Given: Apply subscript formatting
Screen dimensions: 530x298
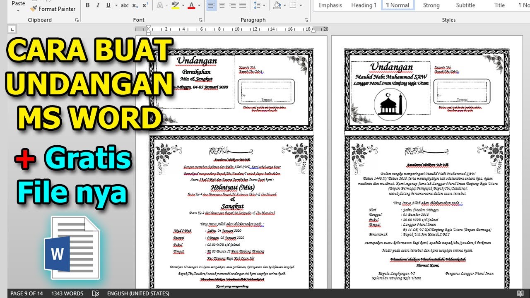Looking at the screenshot, I should pyautogui.click(x=135, y=5).
